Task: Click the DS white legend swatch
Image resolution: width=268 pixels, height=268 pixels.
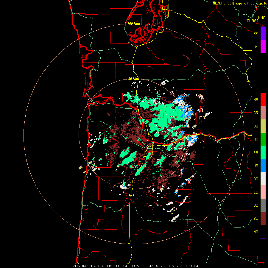Action: click(263, 179)
